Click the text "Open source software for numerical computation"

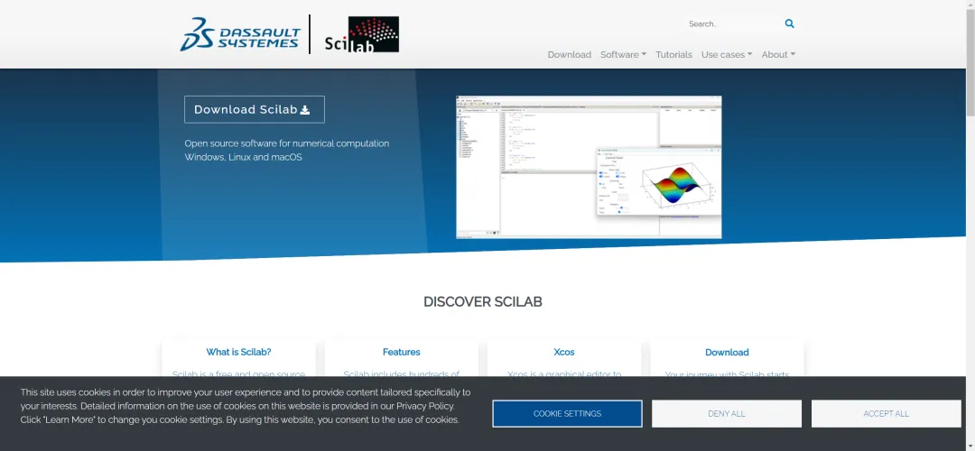pyautogui.click(x=287, y=143)
